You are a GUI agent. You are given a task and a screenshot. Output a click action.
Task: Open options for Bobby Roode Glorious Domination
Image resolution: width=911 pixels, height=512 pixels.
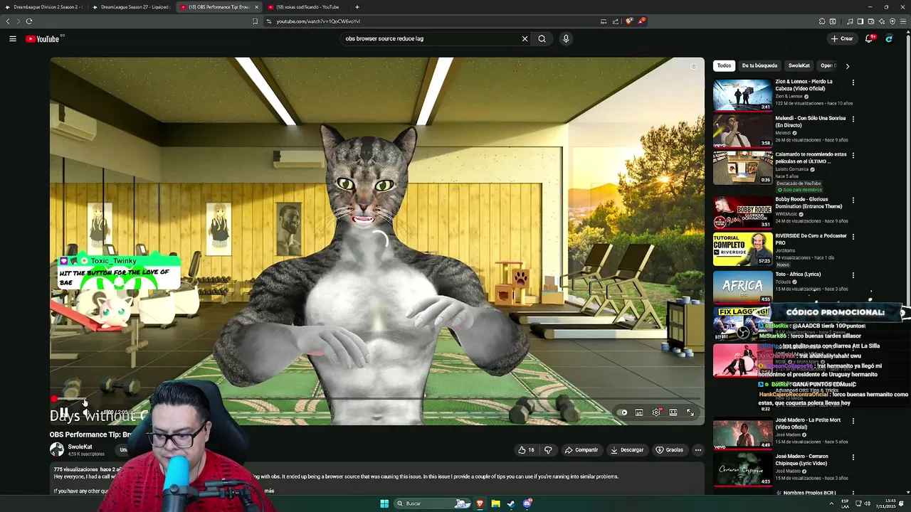(x=853, y=201)
